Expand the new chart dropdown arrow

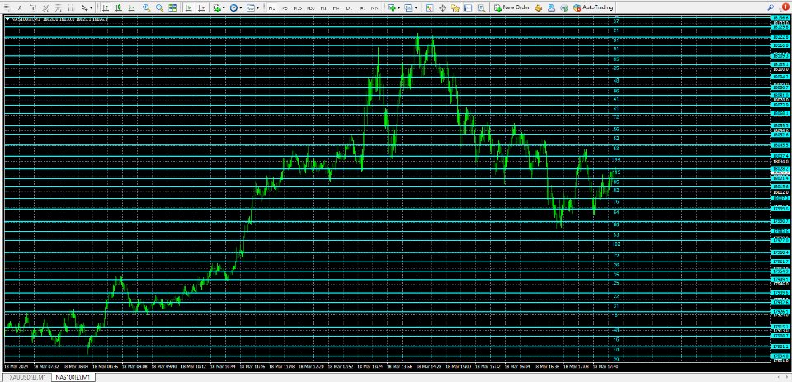398,8
